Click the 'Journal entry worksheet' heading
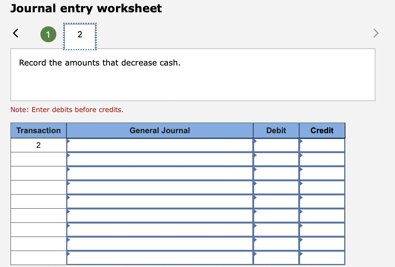Image resolution: width=395 pixels, height=267 pixels. point(86,9)
